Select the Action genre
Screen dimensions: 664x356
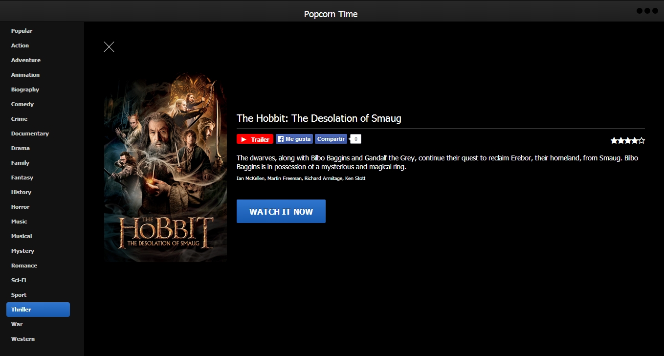tap(20, 45)
